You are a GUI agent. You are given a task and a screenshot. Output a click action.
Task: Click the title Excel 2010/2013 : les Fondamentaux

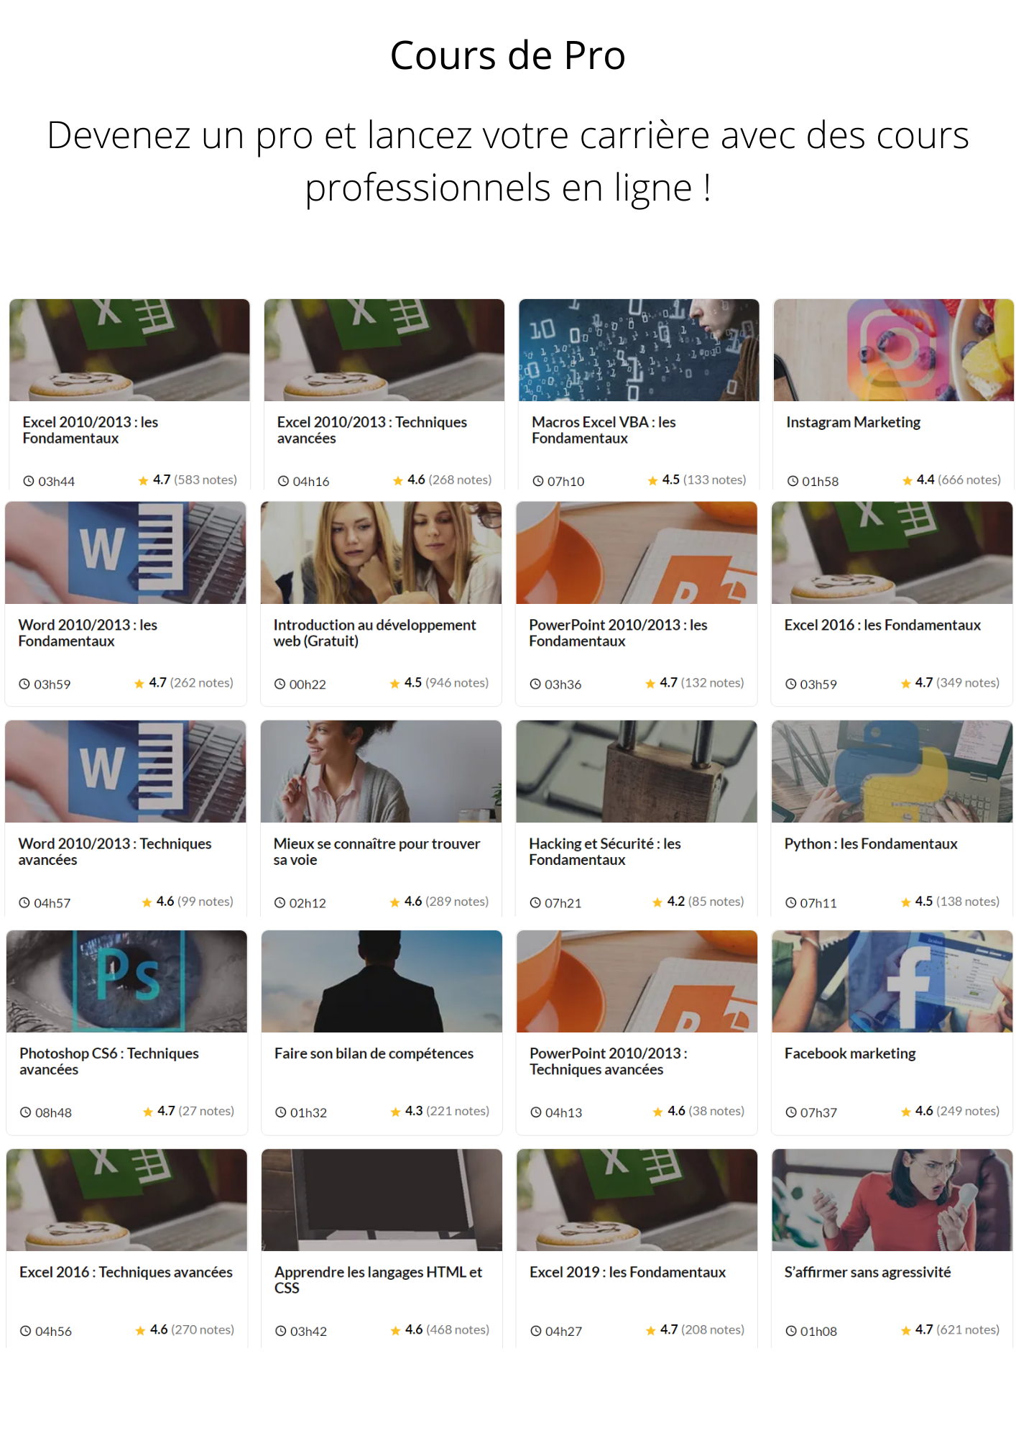[91, 430]
